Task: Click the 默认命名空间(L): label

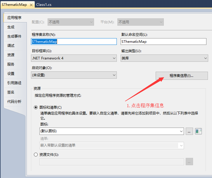Action: (x=134, y=35)
